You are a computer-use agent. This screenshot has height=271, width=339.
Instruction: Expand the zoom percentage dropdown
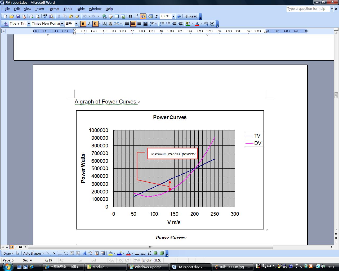[x=173, y=16]
